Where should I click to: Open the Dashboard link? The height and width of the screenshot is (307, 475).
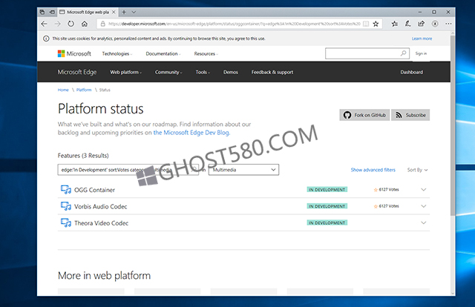[x=411, y=72]
